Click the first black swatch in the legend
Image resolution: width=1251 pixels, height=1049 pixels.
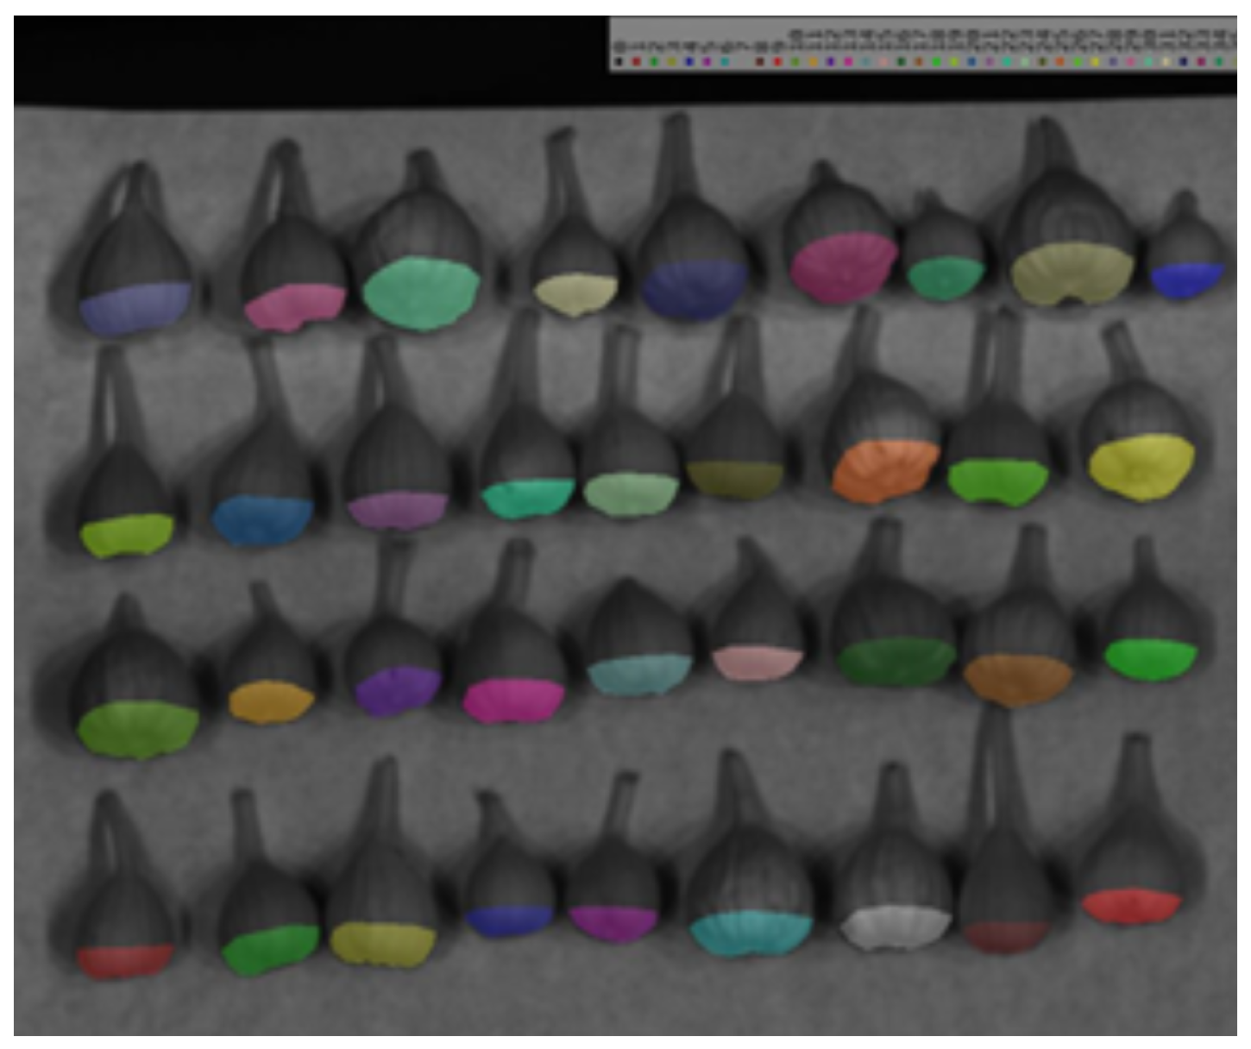pyautogui.click(x=618, y=62)
